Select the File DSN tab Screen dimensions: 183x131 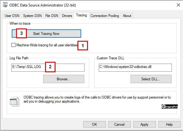click(52, 16)
